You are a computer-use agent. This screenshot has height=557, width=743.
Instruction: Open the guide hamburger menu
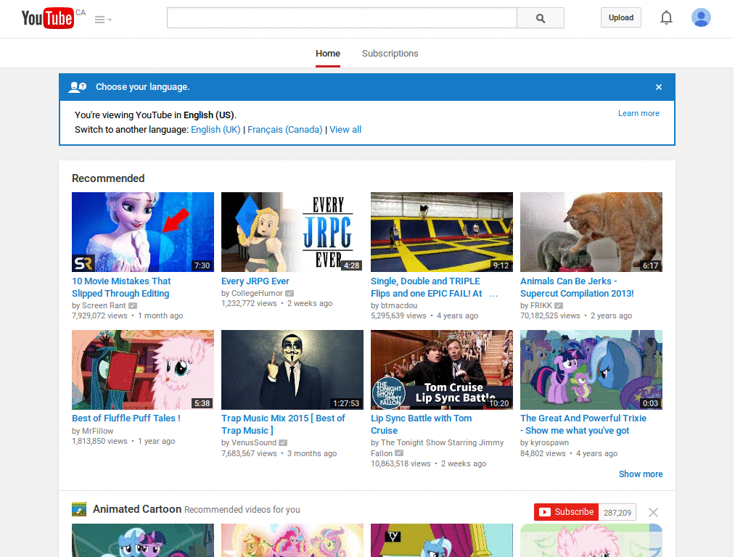tap(103, 20)
